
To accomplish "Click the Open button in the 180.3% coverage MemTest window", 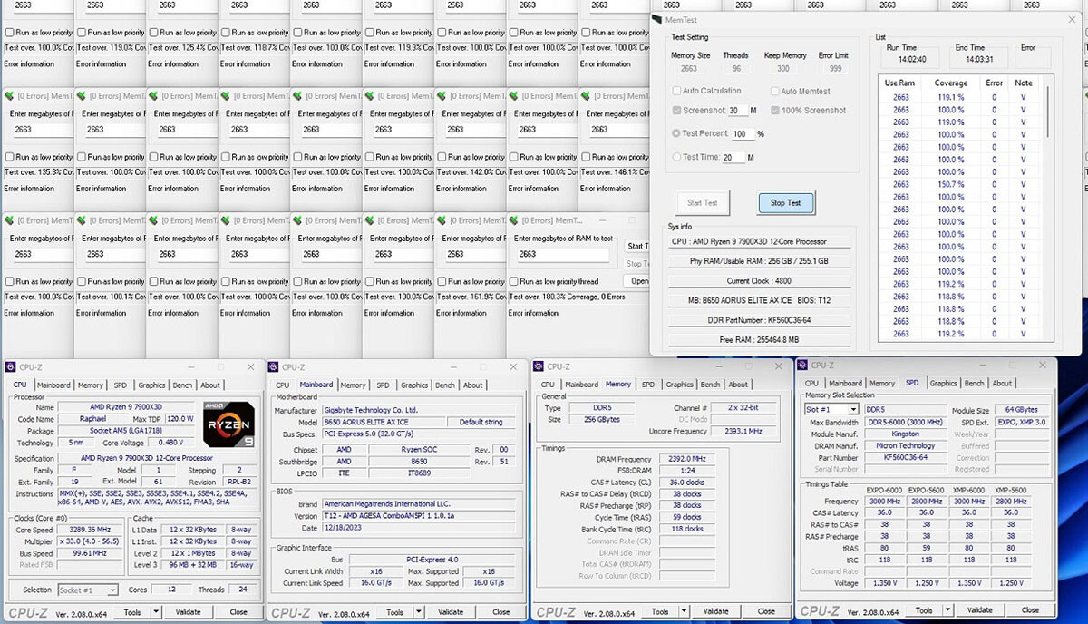I will (638, 281).
